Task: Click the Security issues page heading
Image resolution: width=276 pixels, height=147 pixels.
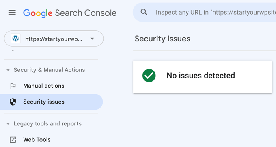Action: 162,39
